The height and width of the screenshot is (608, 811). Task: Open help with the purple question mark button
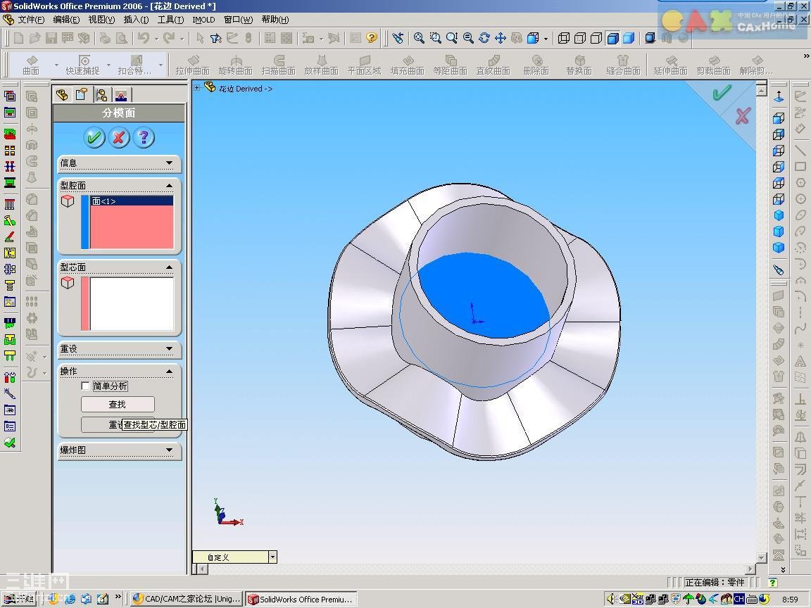click(144, 137)
